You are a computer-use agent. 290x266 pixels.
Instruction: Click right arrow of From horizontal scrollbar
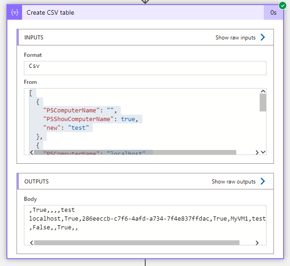pyautogui.click(x=257, y=152)
